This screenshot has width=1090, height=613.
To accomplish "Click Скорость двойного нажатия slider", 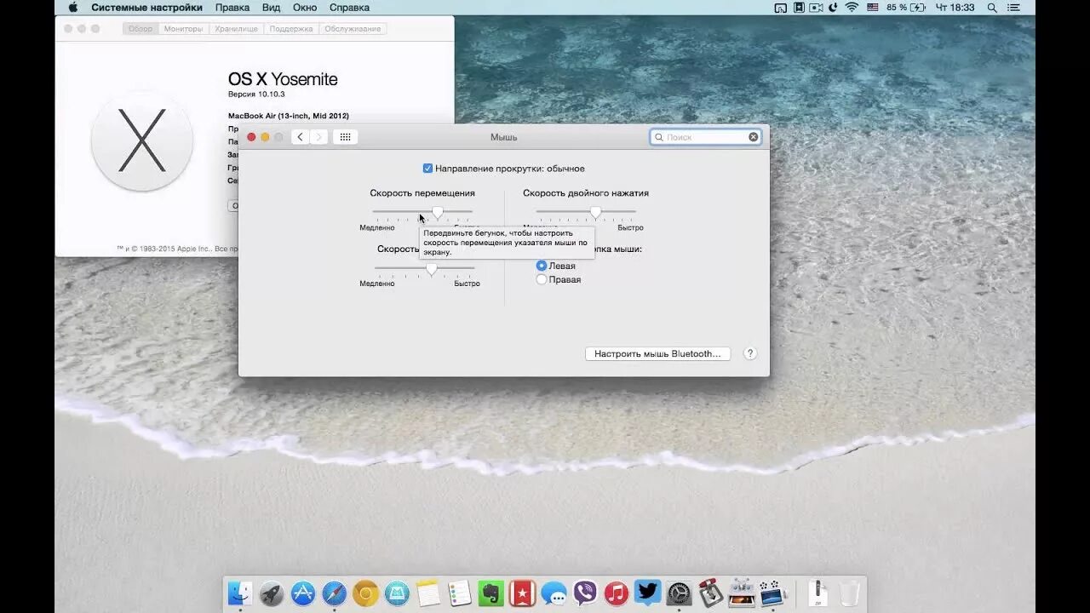I will [586, 212].
